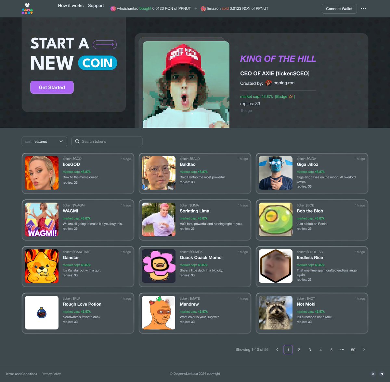Click into Search tokens field

tap(107, 141)
